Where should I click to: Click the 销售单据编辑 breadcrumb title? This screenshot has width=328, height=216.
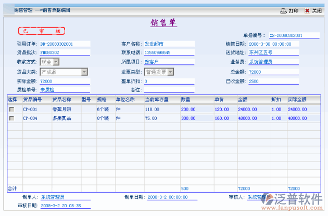[x=55, y=10]
